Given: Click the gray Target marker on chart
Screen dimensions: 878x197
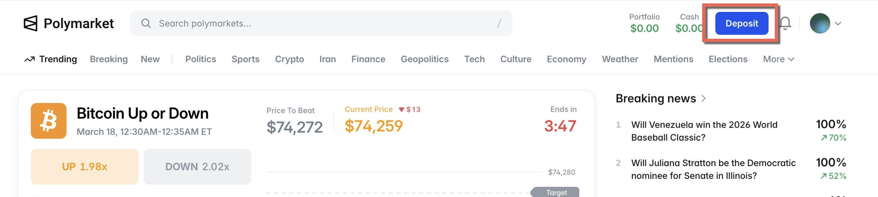Looking at the screenshot, I should [556, 192].
